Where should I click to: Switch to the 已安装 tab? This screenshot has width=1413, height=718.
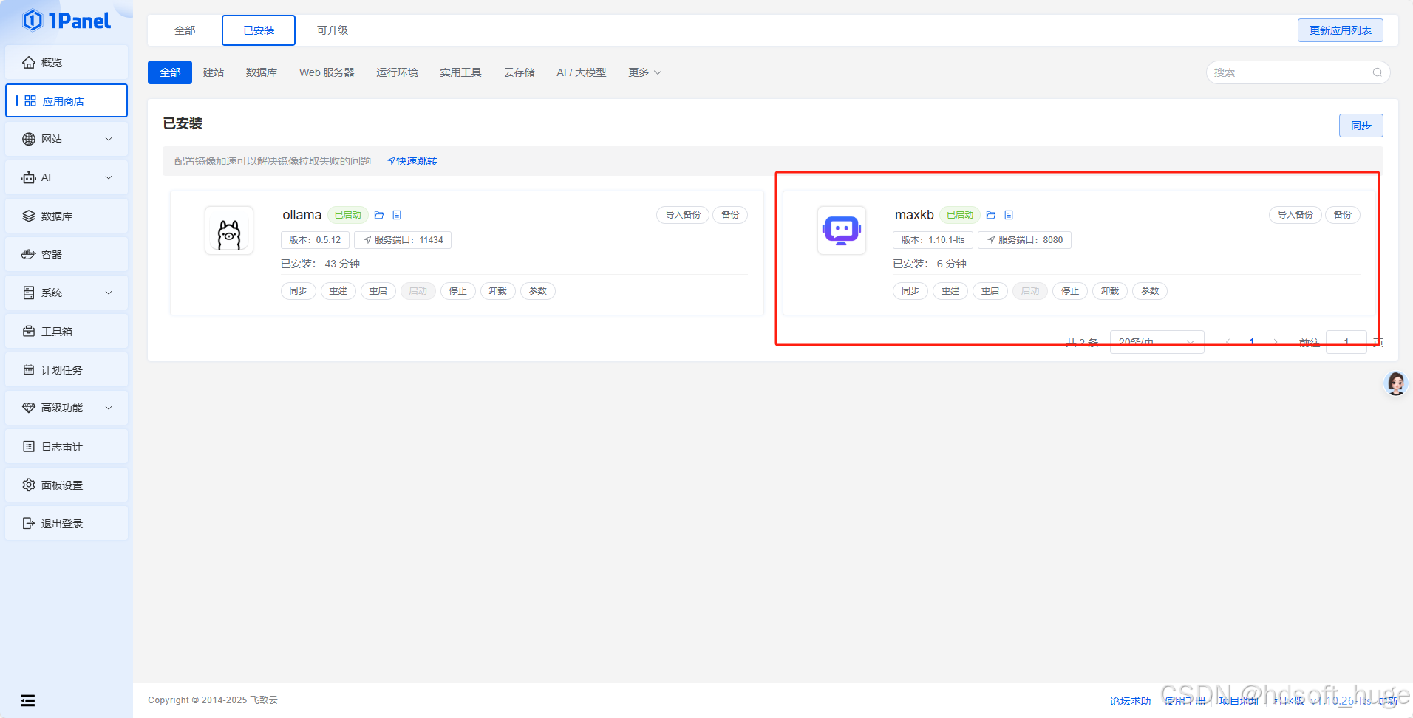[259, 30]
